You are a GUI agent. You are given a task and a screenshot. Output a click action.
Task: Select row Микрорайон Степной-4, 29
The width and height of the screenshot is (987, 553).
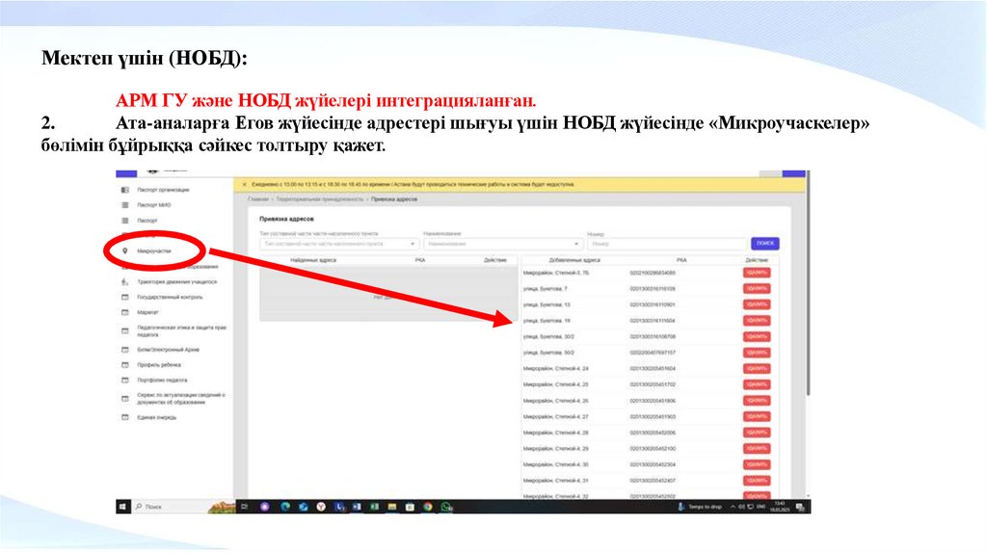(650, 449)
